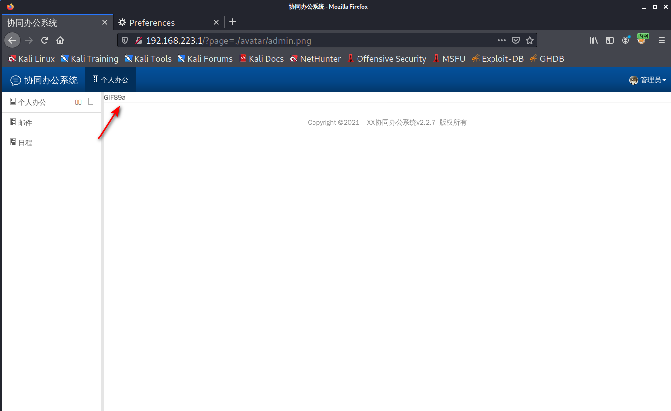Image resolution: width=671 pixels, height=411 pixels.
Task: Click the proxy extension icon labeled 内网
Action: point(642,39)
